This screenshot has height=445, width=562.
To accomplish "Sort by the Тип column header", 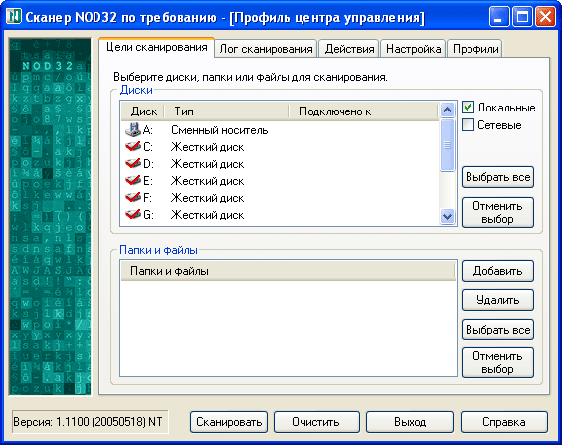I will 227,111.
